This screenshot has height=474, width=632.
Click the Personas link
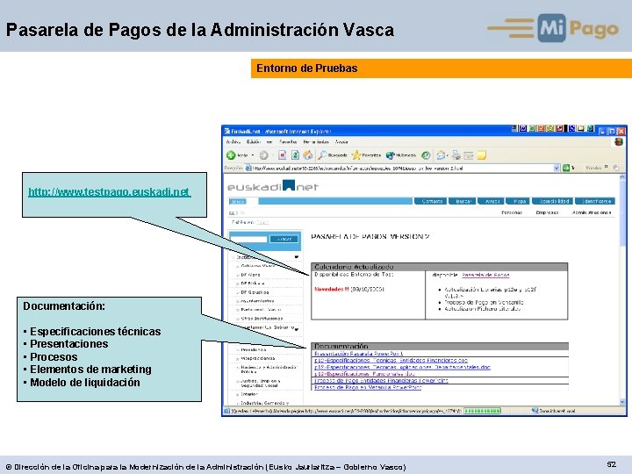click(x=512, y=212)
